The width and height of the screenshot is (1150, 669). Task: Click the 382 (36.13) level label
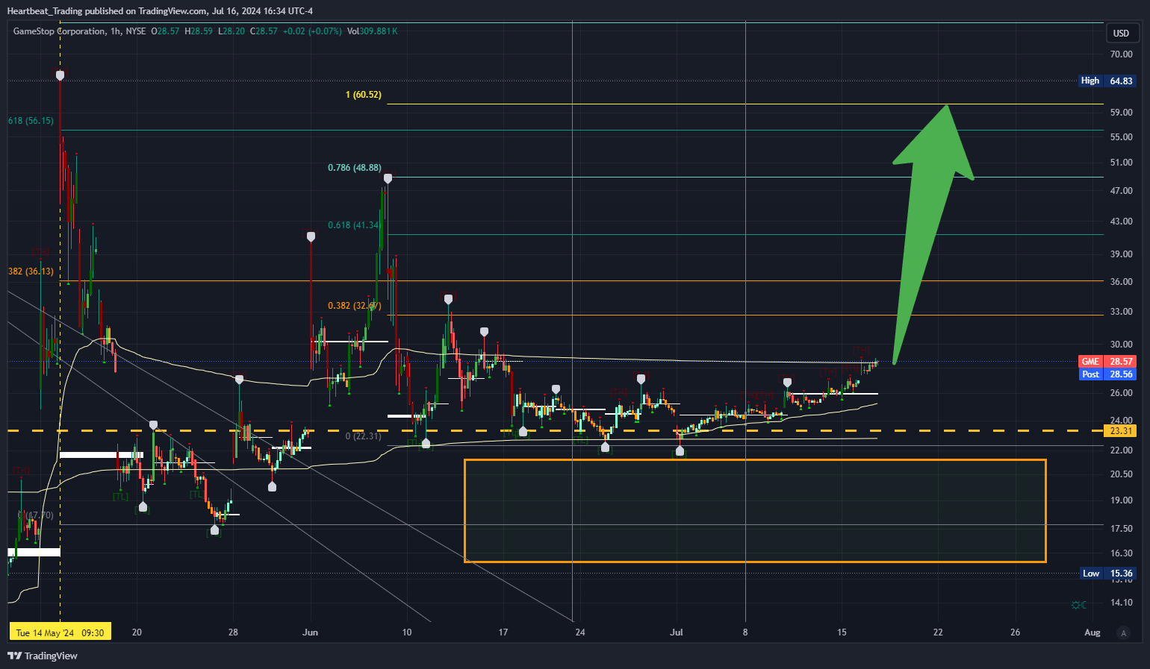(31, 271)
